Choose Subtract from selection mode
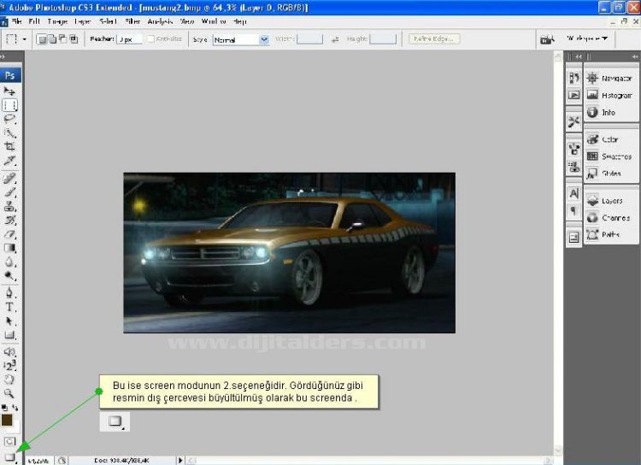This screenshot has height=465, width=641. (62, 39)
